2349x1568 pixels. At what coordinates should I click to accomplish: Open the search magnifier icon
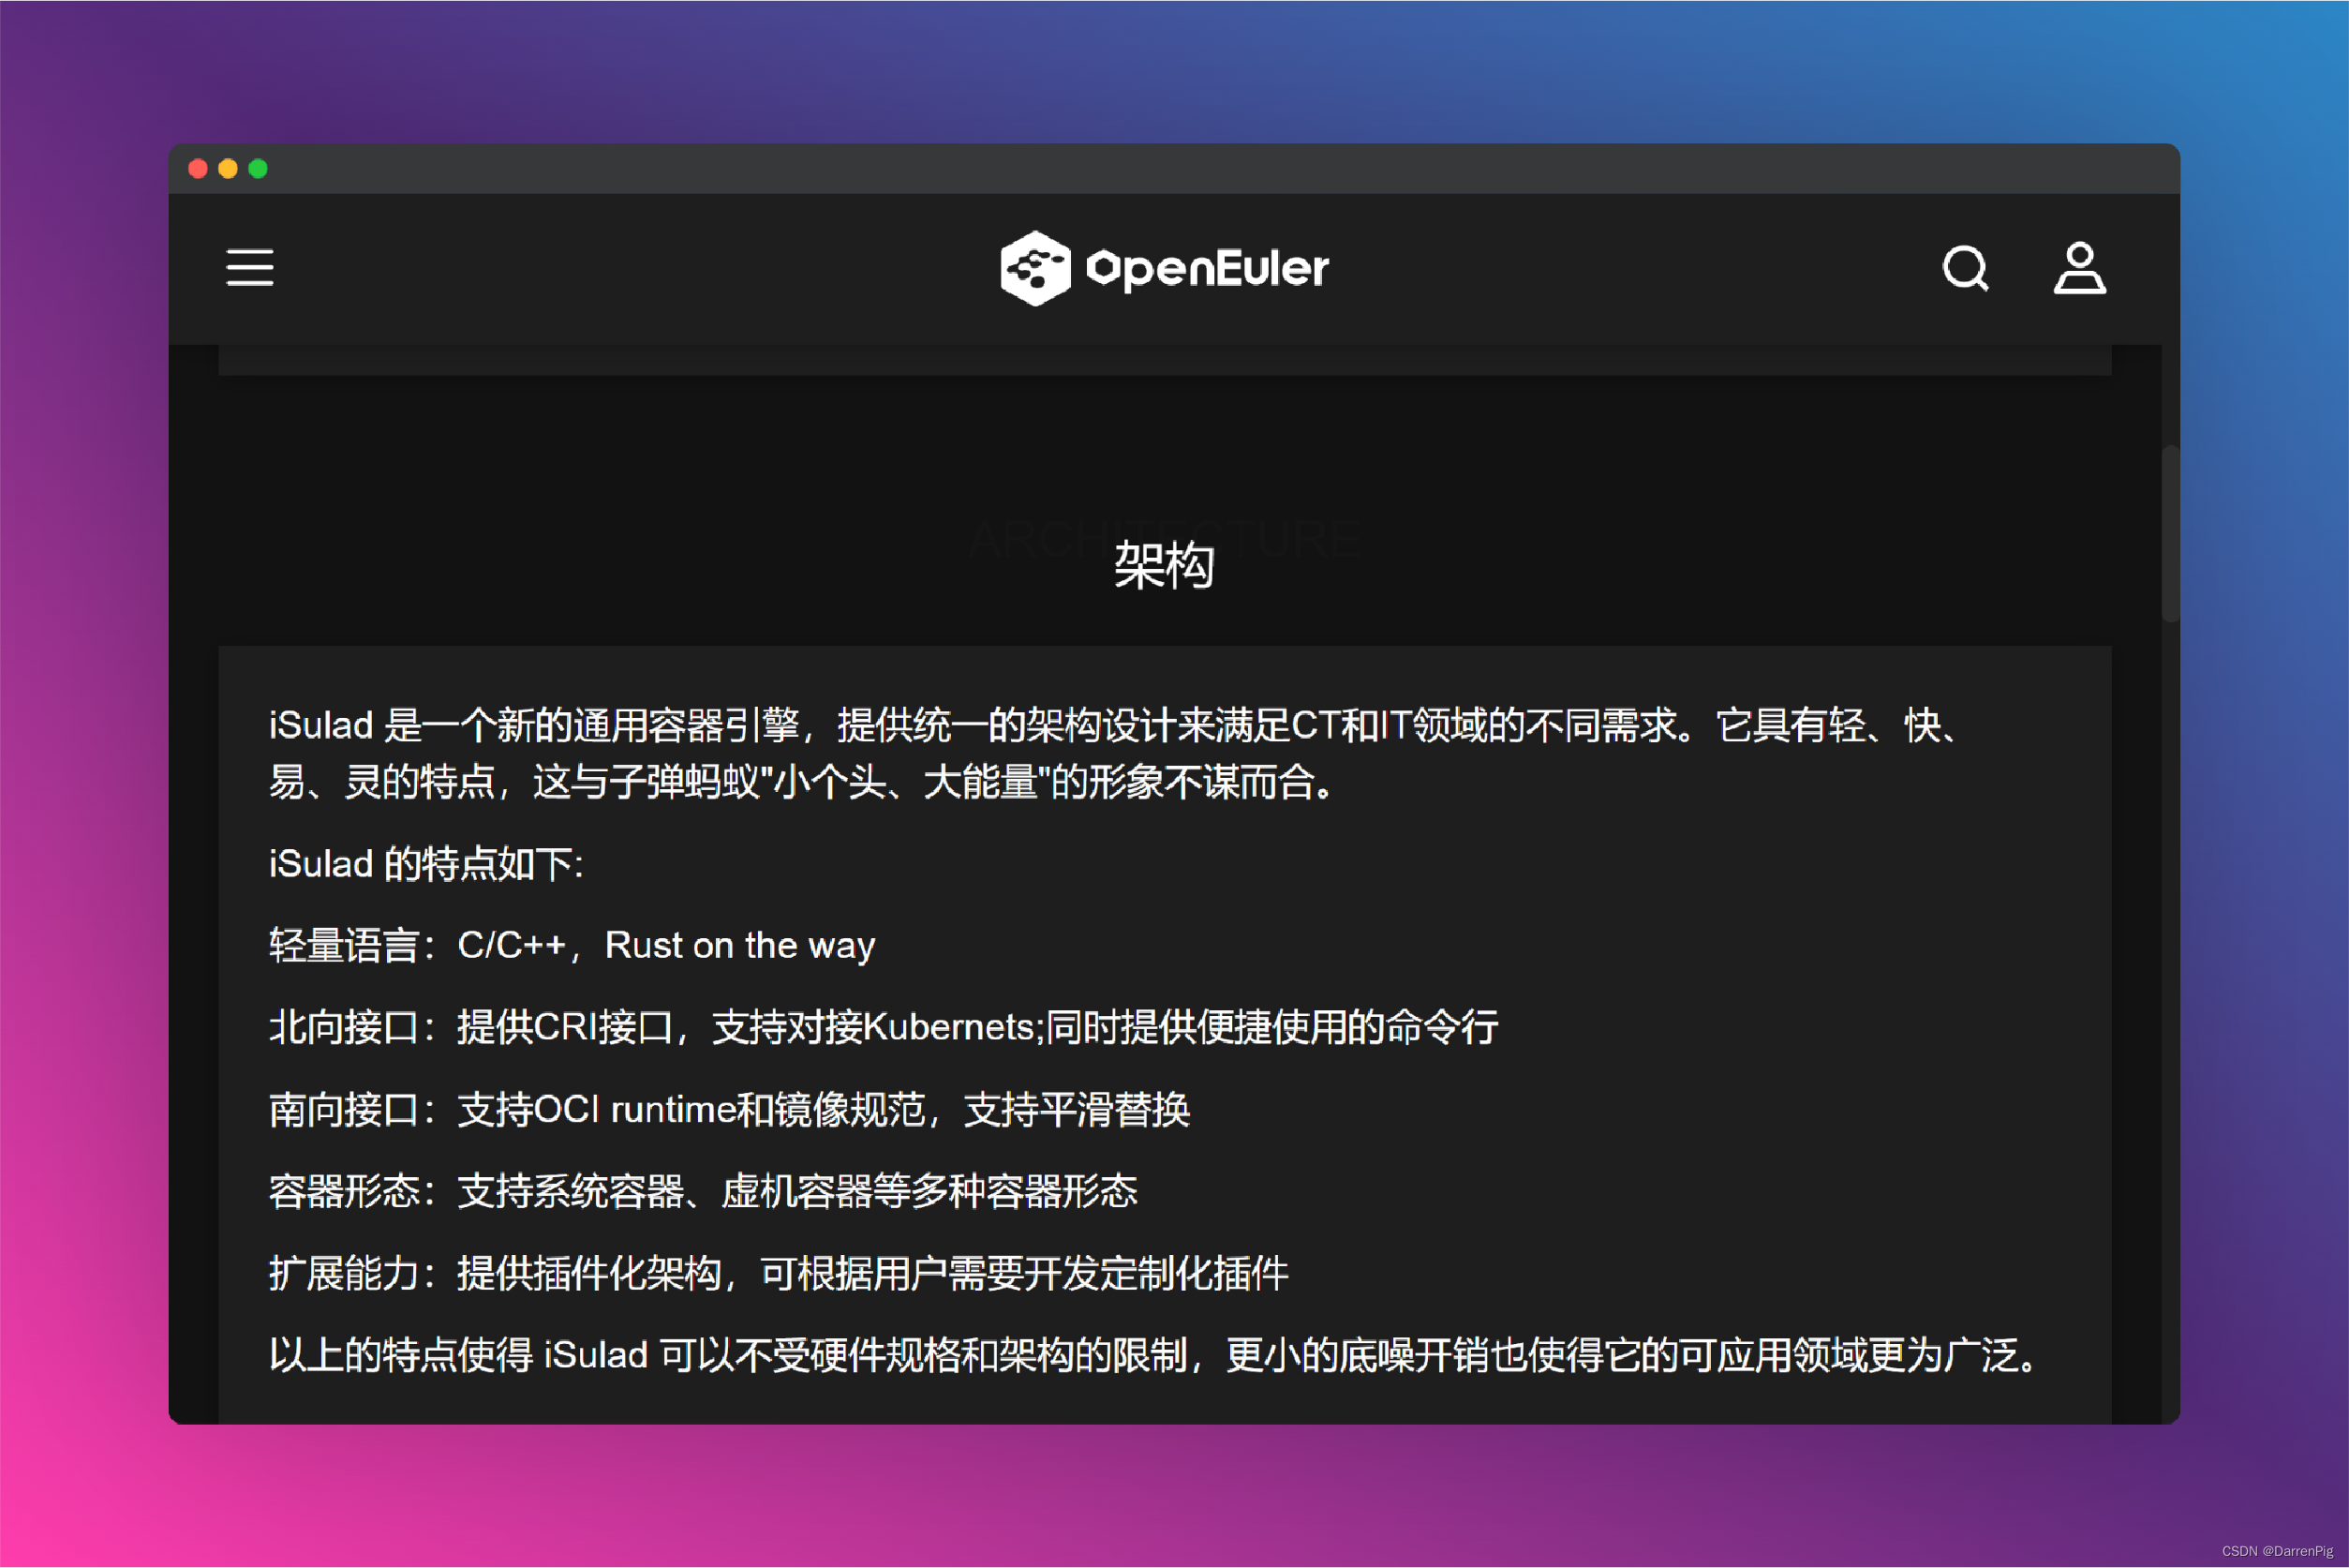pyautogui.click(x=1965, y=268)
